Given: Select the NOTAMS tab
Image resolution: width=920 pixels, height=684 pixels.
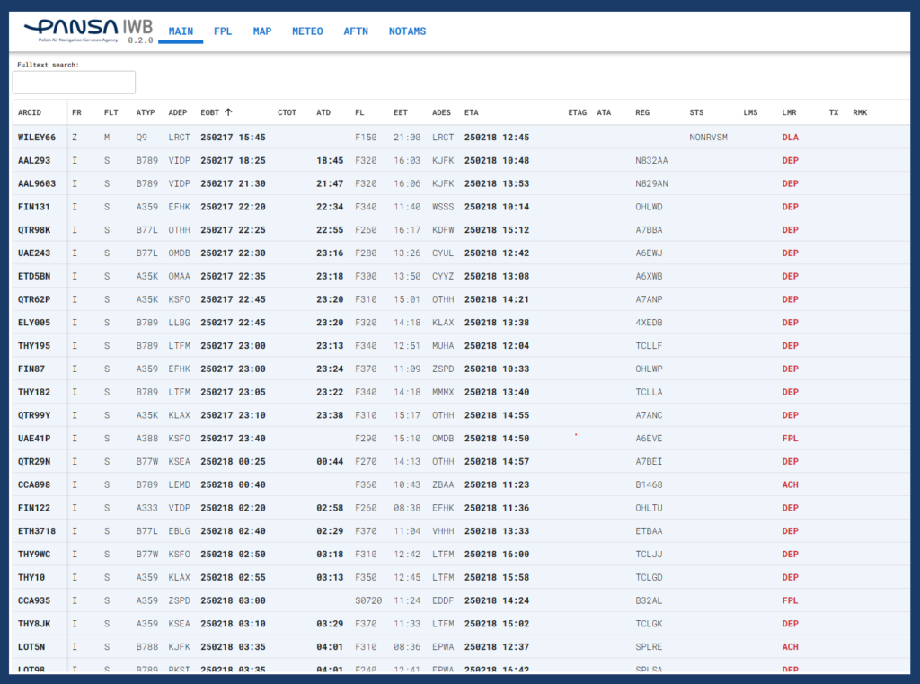Looking at the screenshot, I should [x=407, y=31].
